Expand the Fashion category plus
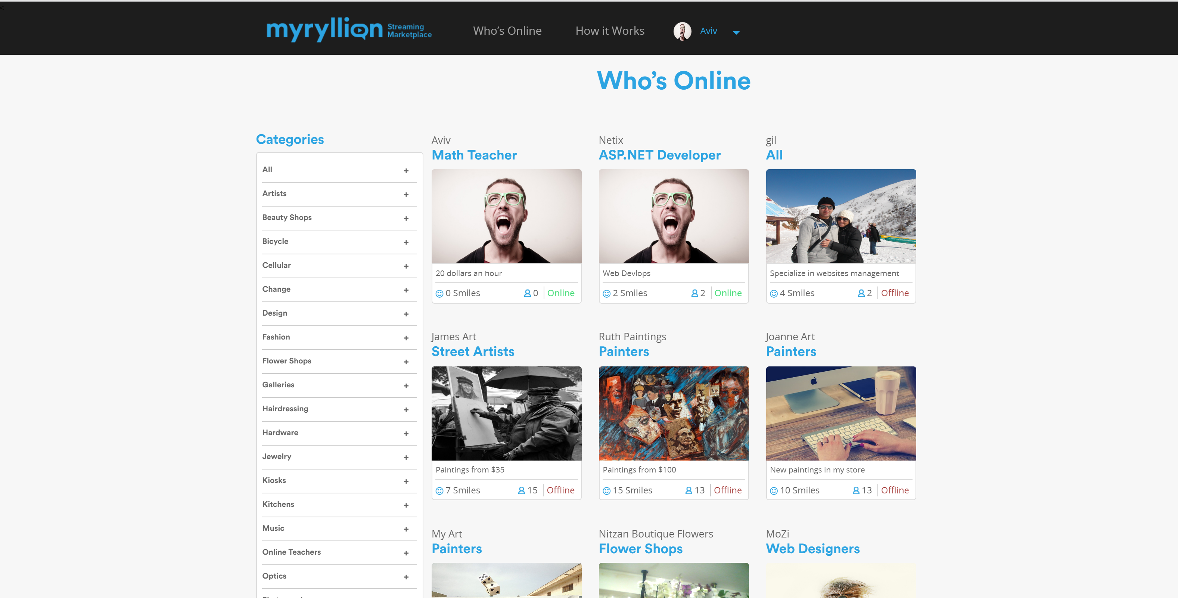This screenshot has height=598, width=1178. point(406,338)
